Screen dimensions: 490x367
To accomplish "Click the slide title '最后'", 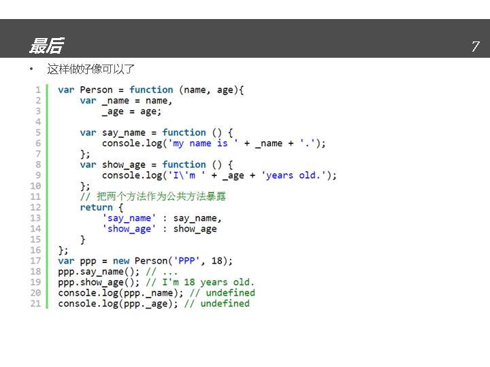I will click(46, 46).
